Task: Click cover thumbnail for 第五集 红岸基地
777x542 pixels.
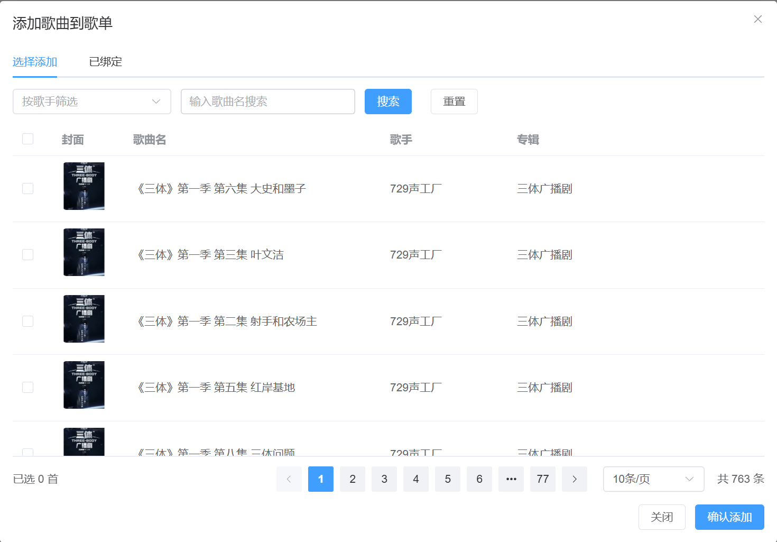Action: 84,385
